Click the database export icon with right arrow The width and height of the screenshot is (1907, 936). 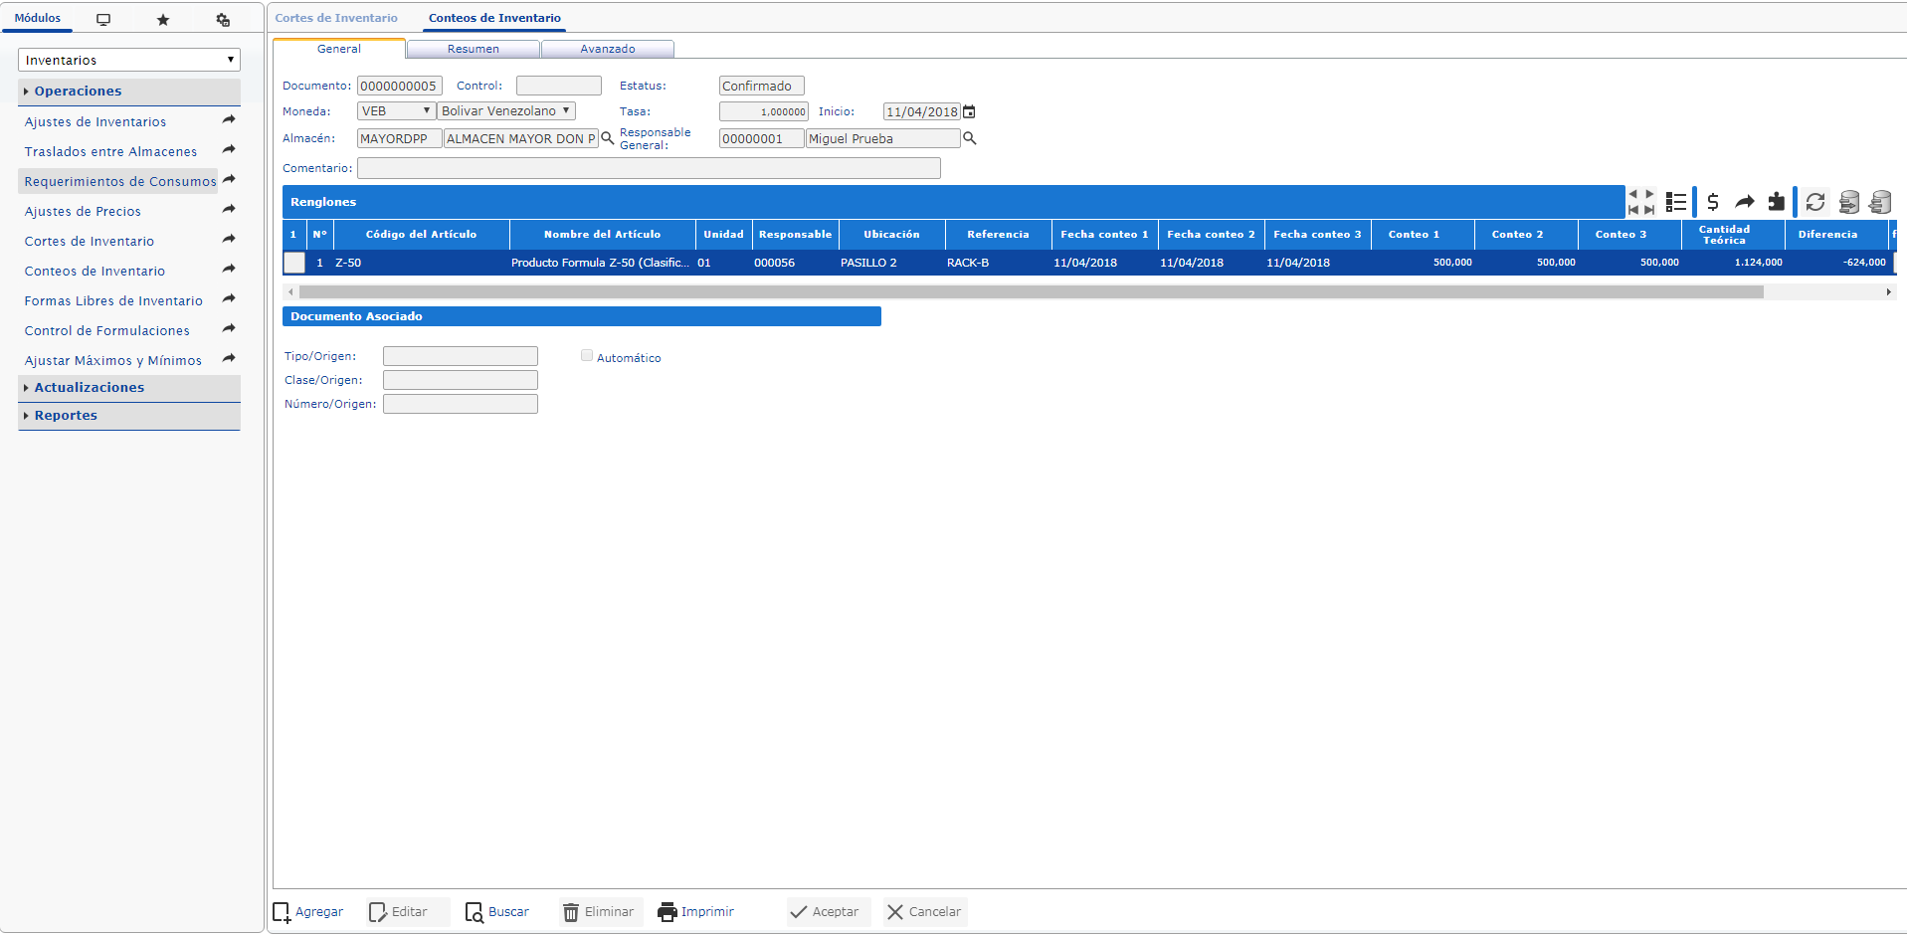click(x=1849, y=202)
